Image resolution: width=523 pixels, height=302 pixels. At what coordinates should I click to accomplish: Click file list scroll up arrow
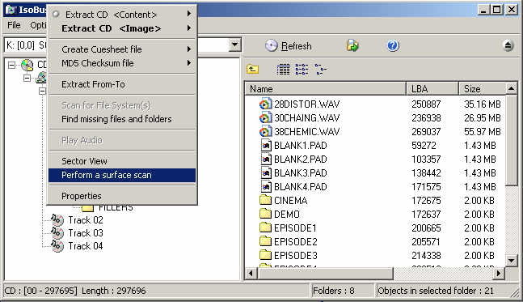511,88
